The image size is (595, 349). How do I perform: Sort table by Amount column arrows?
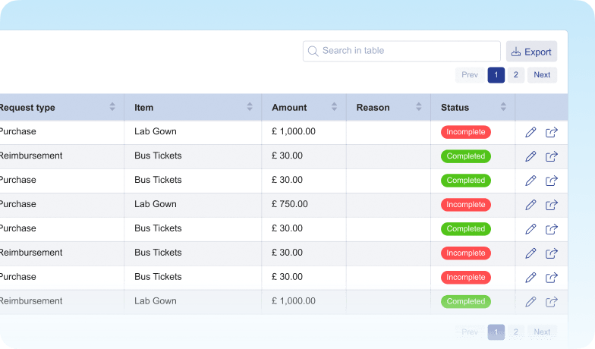(x=334, y=107)
